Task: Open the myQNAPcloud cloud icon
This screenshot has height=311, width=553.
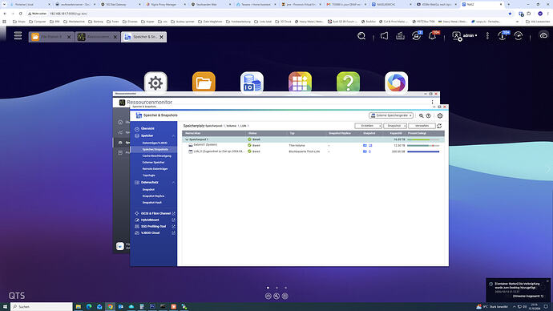Action: pos(543,35)
